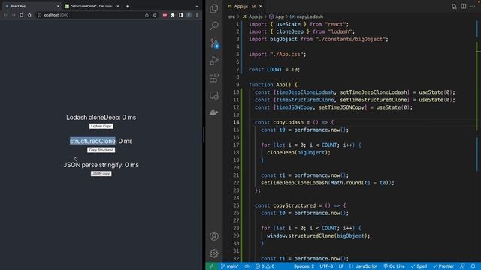Viewport: 481px width, 270px height.
Task: Click the JSON parse stringify: 0 ms text
Action: pyautogui.click(x=101, y=165)
